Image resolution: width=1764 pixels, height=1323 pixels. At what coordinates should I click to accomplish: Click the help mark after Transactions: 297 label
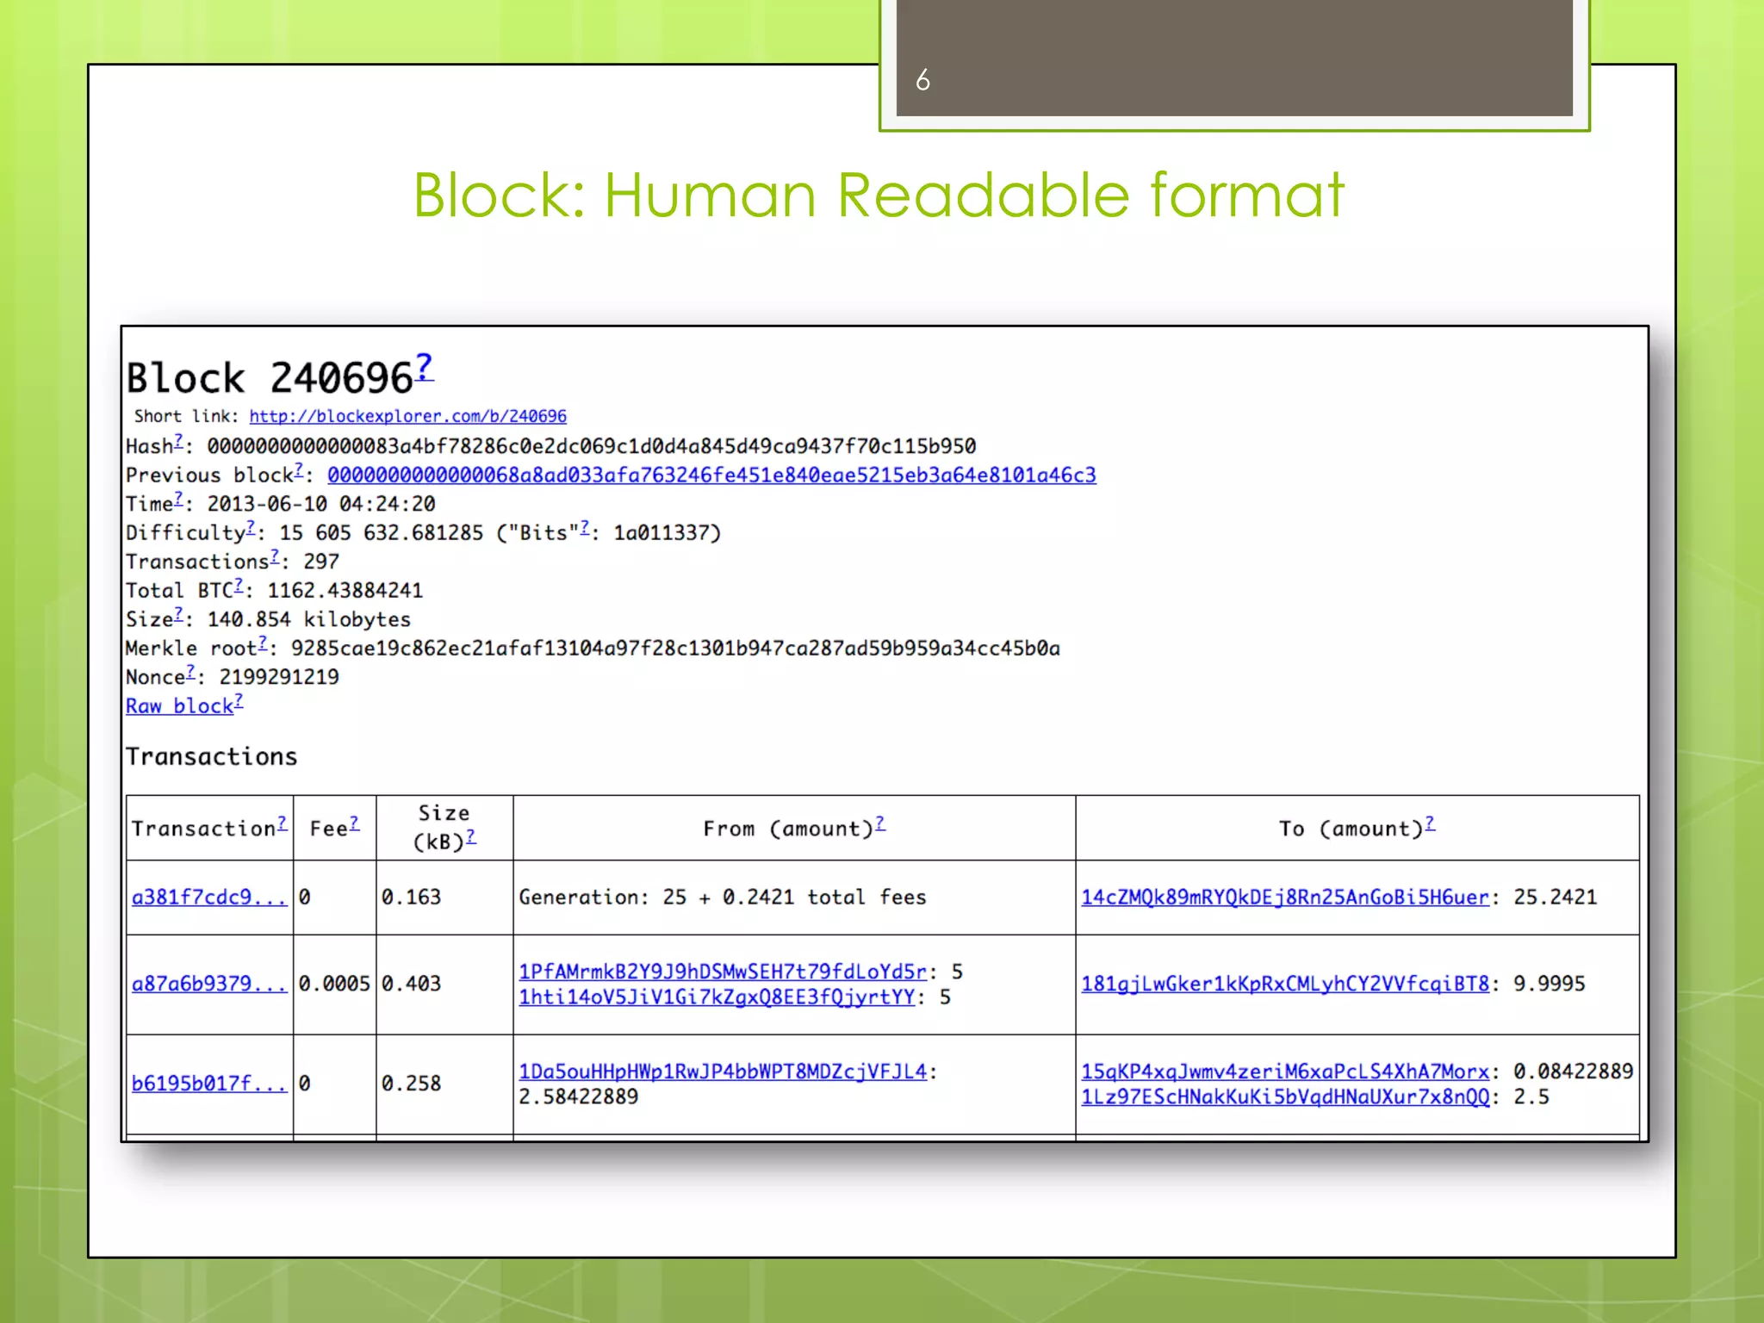(275, 557)
